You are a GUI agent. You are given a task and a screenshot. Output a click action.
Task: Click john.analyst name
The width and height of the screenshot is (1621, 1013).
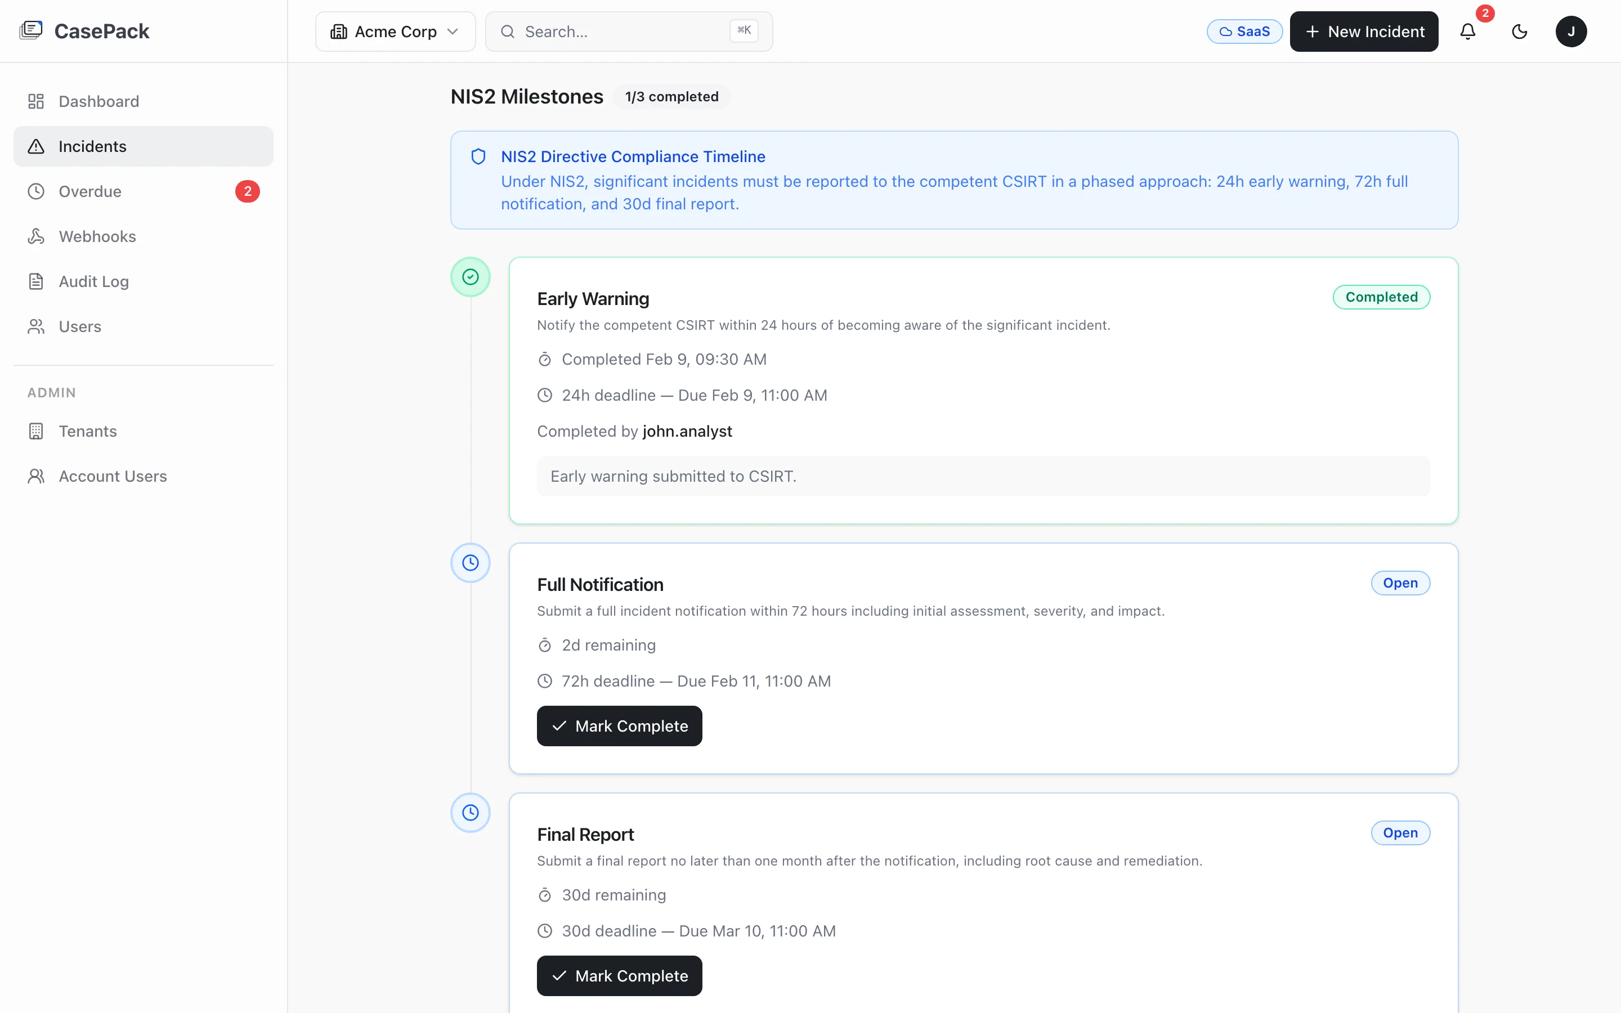(x=687, y=431)
